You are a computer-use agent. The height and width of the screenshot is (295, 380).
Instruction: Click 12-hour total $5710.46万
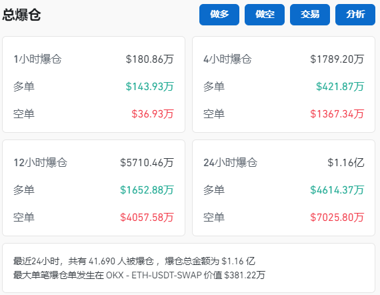pos(147,163)
